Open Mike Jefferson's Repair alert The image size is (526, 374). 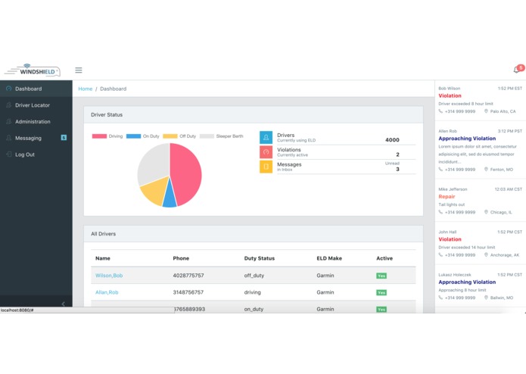coord(447,197)
